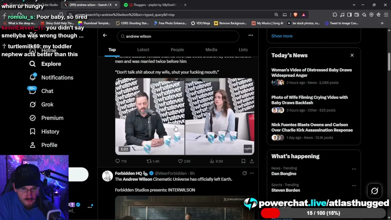Open the My Musics Song AI bookmark
The height and width of the screenshot is (220, 391).
(268, 23)
